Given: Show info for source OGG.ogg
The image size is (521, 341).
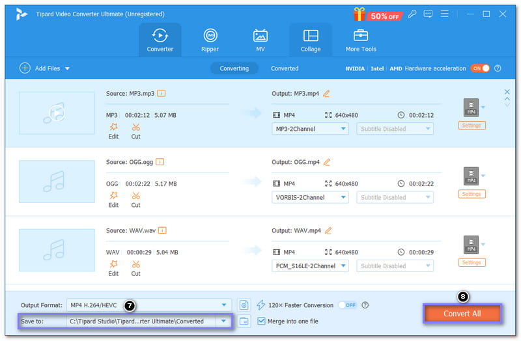Looking at the screenshot, I should coord(160,162).
